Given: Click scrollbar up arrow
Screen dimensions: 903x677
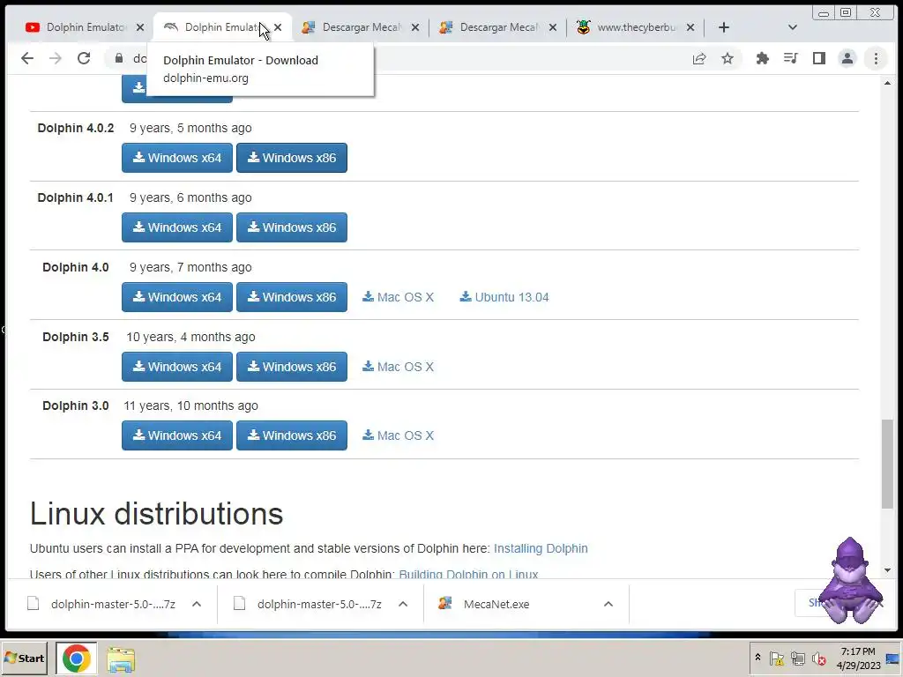Looking at the screenshot, I should (x=887, y=83).
